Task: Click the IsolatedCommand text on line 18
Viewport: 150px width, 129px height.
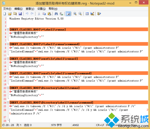Action: [22, 81]
